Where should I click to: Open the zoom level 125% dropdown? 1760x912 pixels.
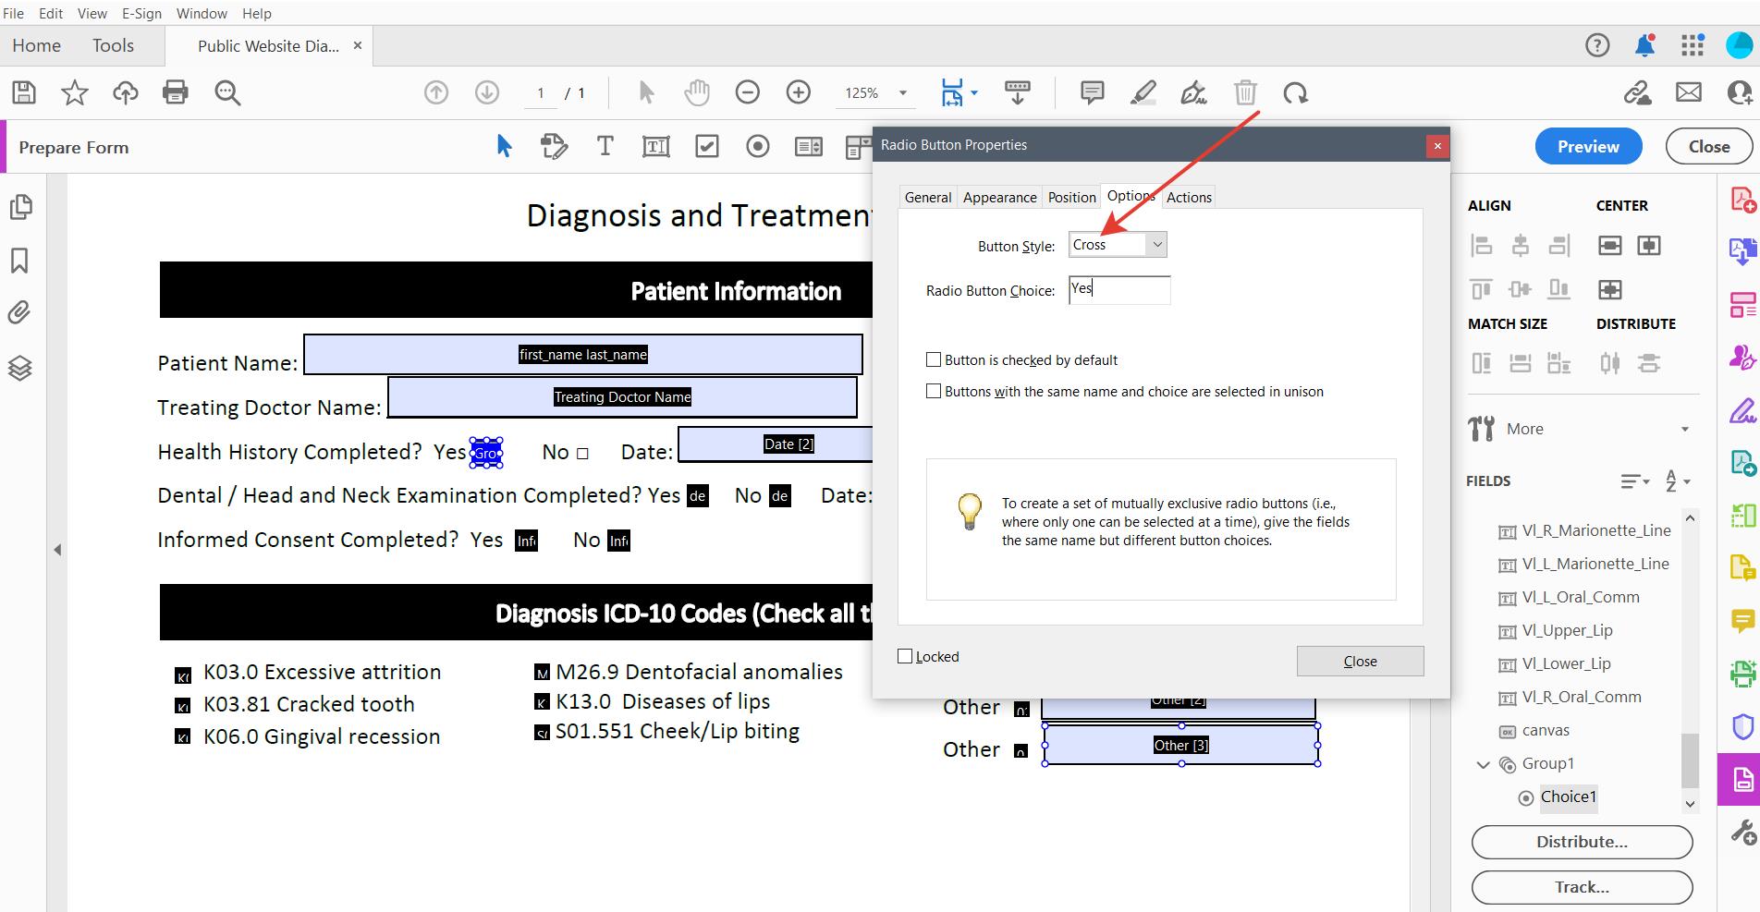click(902, 93)
